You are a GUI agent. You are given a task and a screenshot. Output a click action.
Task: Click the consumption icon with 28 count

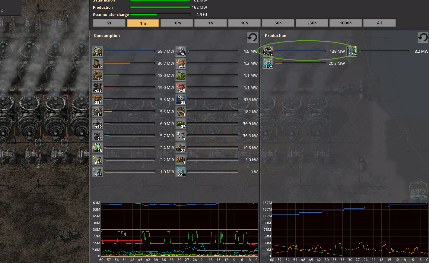click(x=97, y=148)
